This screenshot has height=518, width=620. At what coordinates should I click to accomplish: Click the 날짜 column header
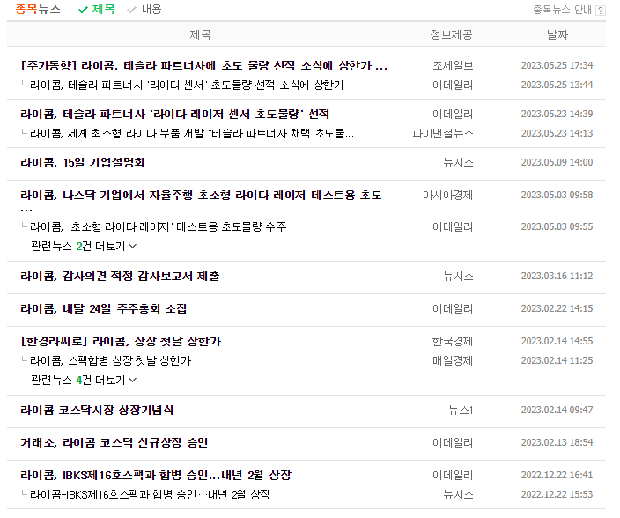pyautogui.click(x=557, y=34)
